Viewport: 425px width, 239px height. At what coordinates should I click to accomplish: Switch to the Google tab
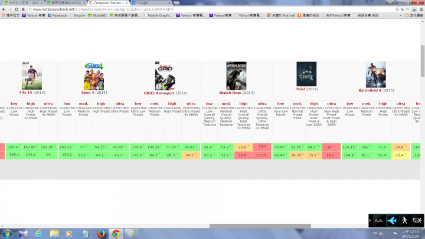(x=149, y=3)
